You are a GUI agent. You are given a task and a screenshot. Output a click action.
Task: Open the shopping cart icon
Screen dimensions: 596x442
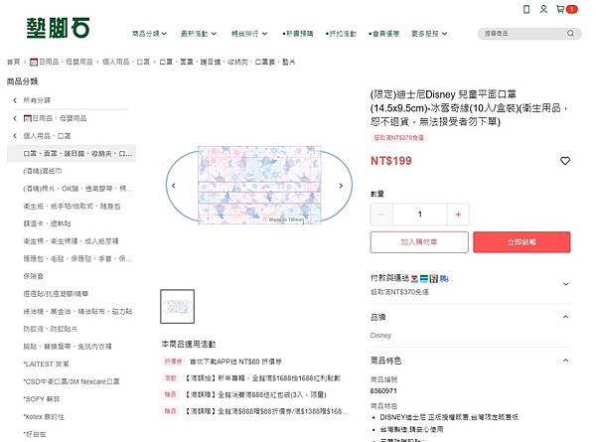560,9
